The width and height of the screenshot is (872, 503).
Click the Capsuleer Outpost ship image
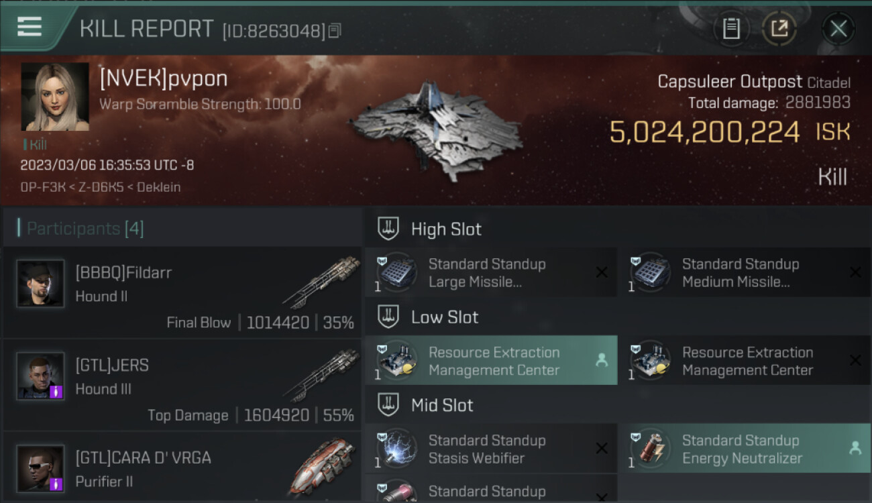pyautogui.click(x=436, y=131)
